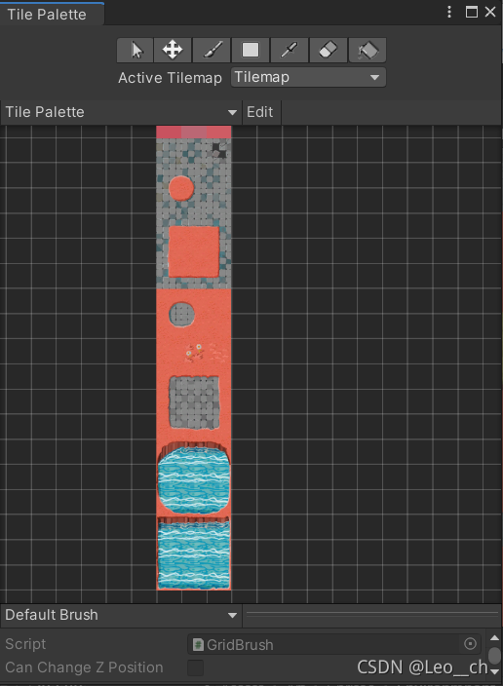Select the Eyedropper picker tool
503x686 pixels.
289,50
